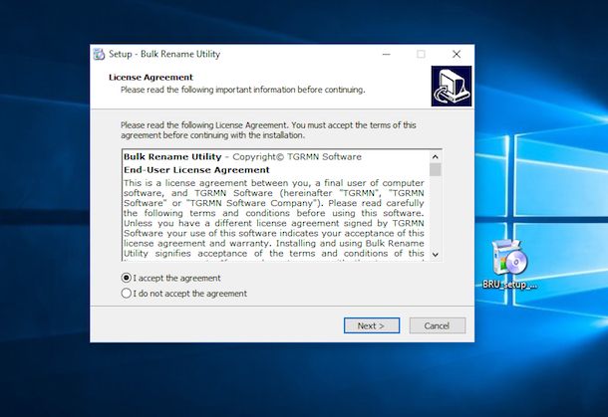Cancel the Bulk Rename Utility setup

coord(438,325)
